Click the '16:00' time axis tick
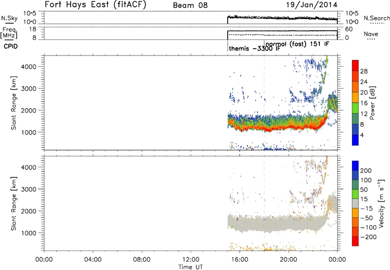The width and height of the screenshot is (390, 270). (x=239, y=260)
